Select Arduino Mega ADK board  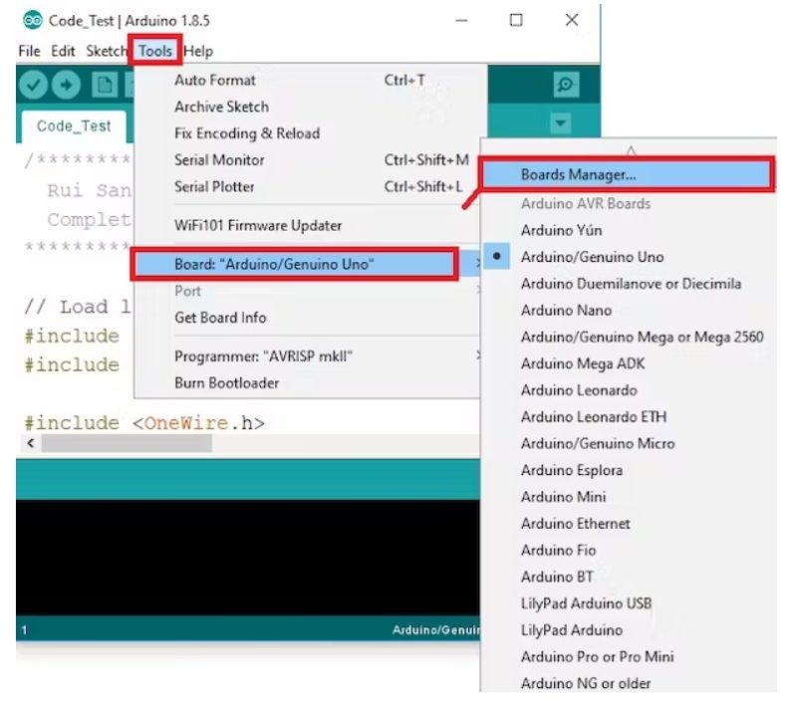click(629, 363)
